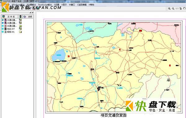Open the W窗口 menu

[x=72, y=5]
